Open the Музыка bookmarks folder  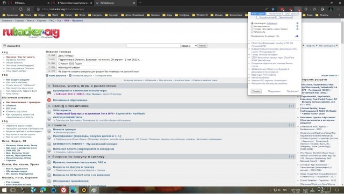click(x=216, y=15)
